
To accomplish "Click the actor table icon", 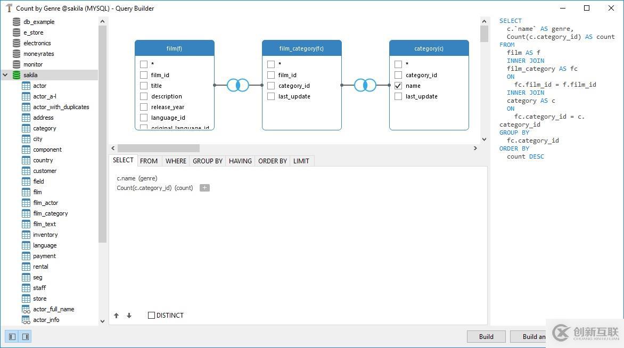I will [x=26, y=86].
